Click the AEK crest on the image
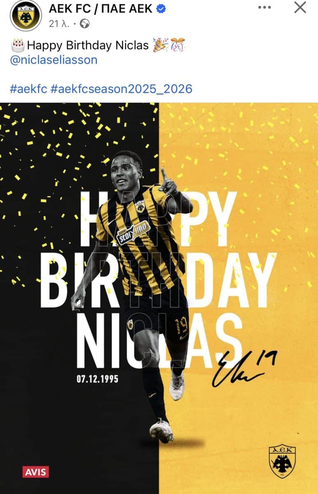 tap(282, 461)
